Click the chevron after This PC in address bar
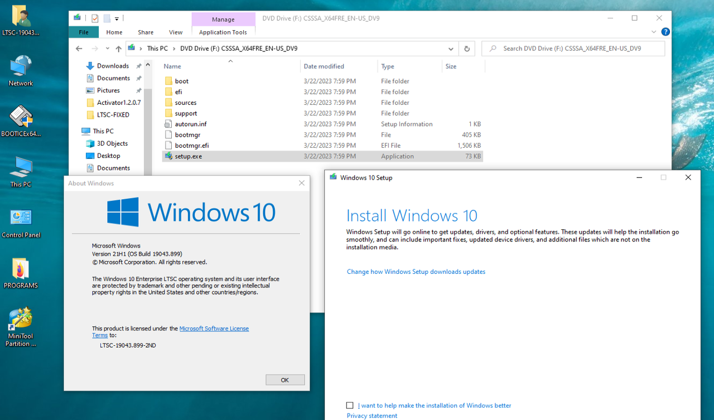The height and width of the screenshot is (420, 714). (x=174, y=49)
